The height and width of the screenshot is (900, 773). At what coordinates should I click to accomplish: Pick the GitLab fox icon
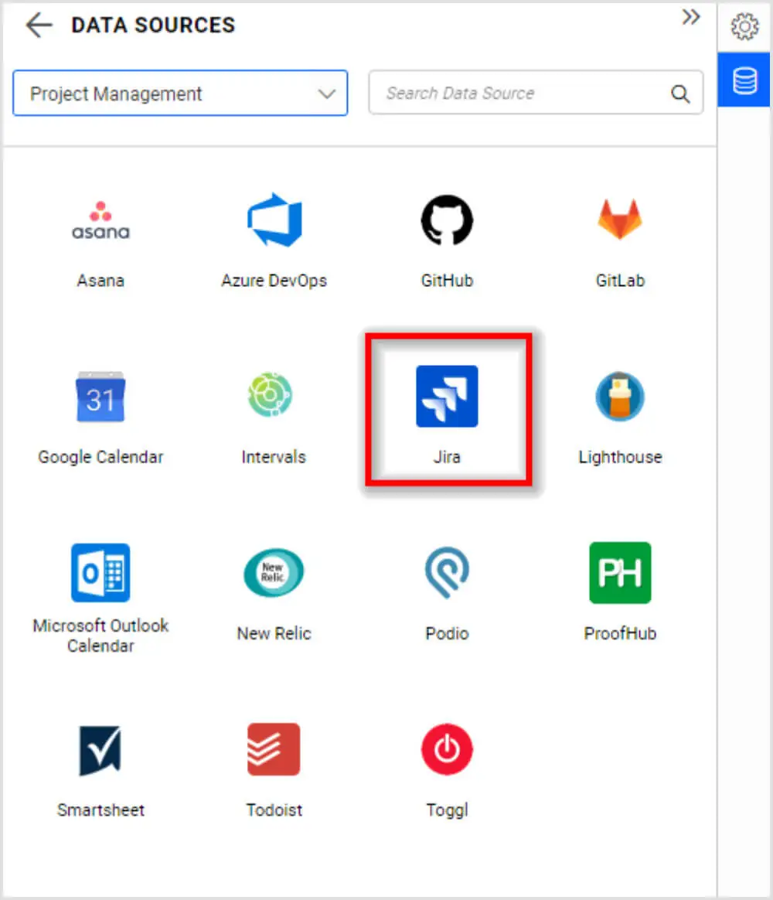[x=620, y=220]
